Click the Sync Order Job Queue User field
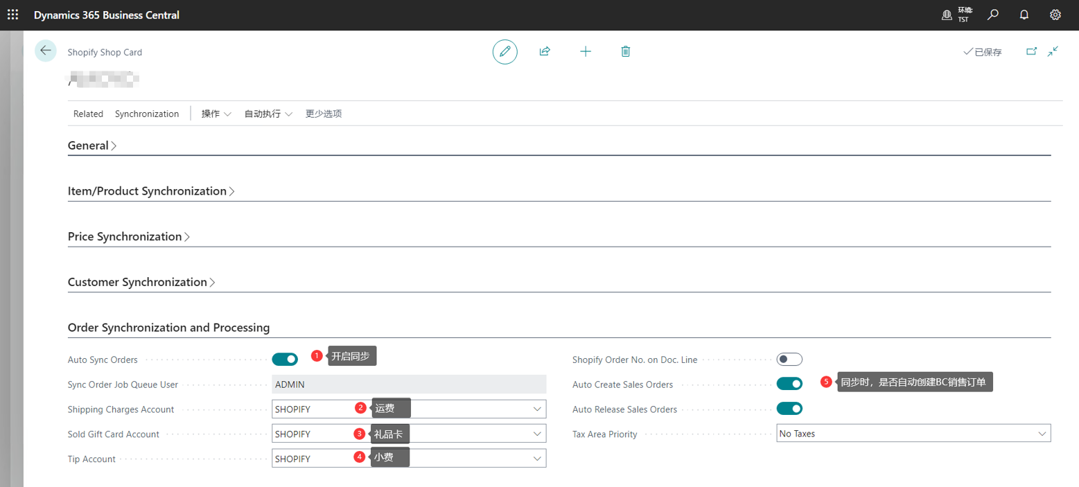Image resolution: width=1079 pixels, height=487 pixels. click(x=409, y=384)
